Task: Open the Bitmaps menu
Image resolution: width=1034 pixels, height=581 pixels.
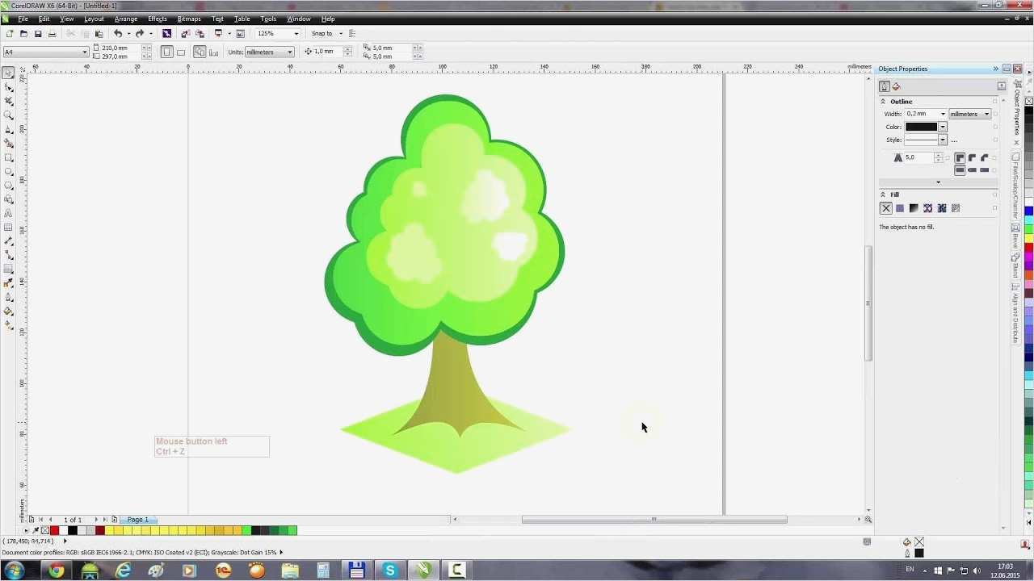Action: coord(189,19)
